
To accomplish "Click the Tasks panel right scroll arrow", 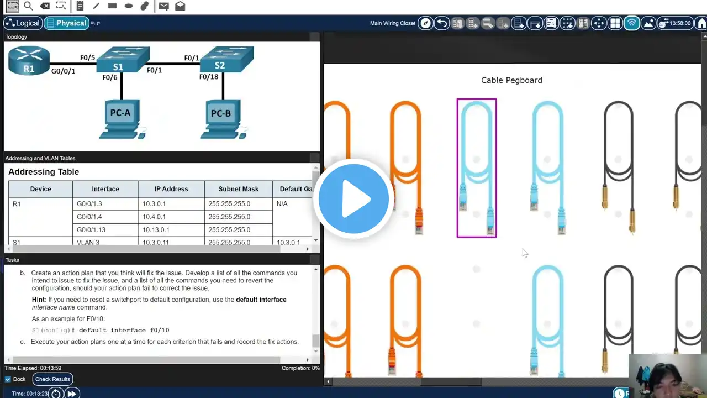I will click(308, 360).
